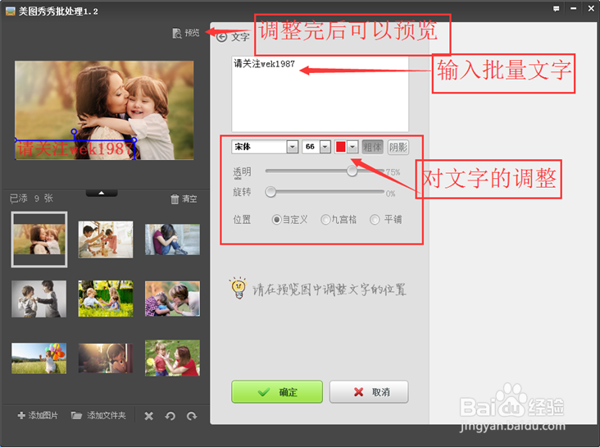
Task: Select the child with balloons thumbnail
Action: (39, 358)
